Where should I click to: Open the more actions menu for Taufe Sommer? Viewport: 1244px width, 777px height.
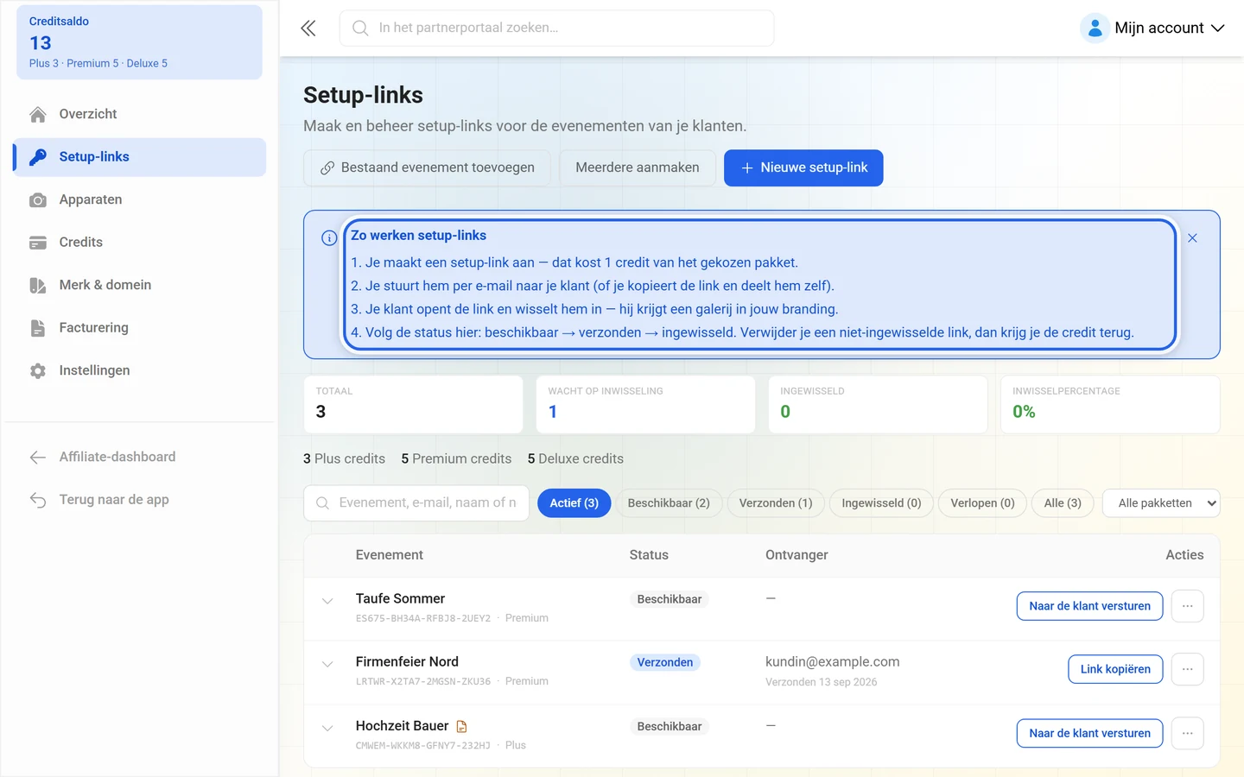click(1188, 606)
